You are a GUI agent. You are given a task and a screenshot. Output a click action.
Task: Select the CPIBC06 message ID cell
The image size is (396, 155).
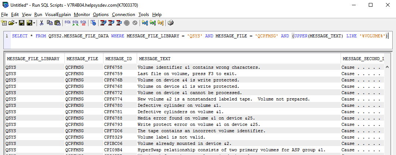(x=120, y=143)
